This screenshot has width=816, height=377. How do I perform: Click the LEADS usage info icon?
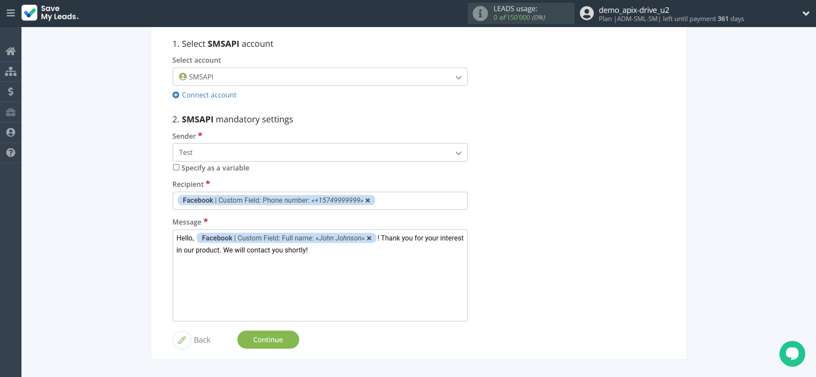coord(480,14)
